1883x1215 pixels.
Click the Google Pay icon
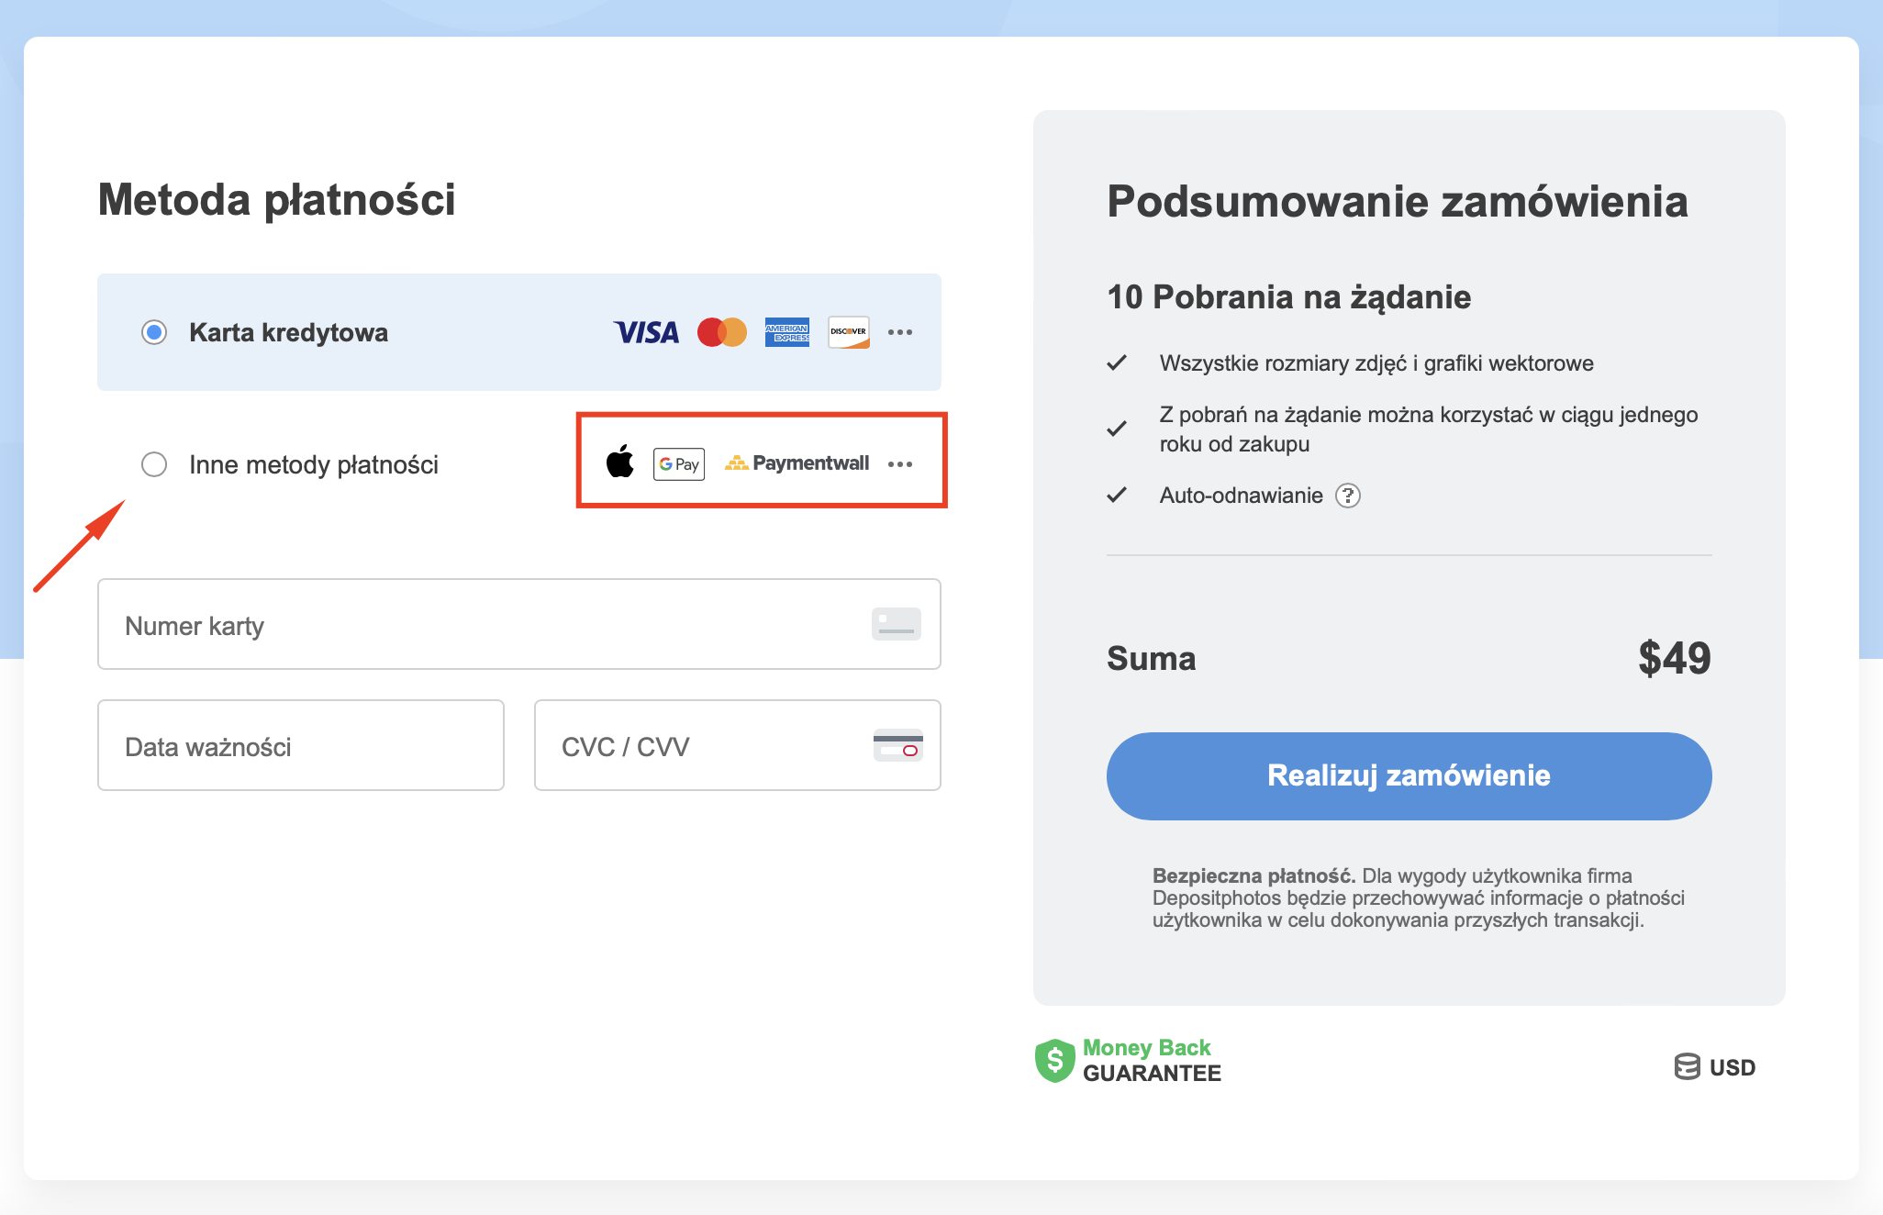678,463
